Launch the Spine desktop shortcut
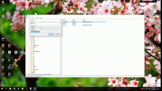The width and height of the screenshot is (162, 91). [3, 67]
